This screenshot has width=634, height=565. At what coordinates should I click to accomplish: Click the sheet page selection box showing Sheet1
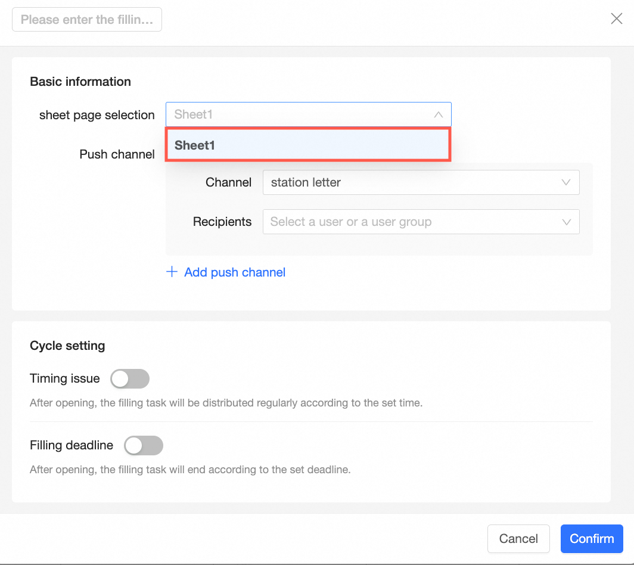pyautogui.click(x=298, y=114)
